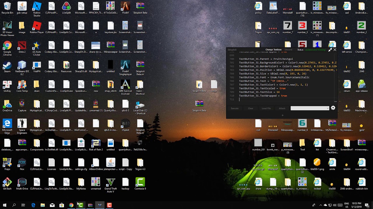The image size is (373, 209).
Task: Select the JJSploit desktop icon
Action: (125, 125)
